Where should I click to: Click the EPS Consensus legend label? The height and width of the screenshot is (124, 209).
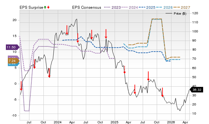tap(87, 7)
